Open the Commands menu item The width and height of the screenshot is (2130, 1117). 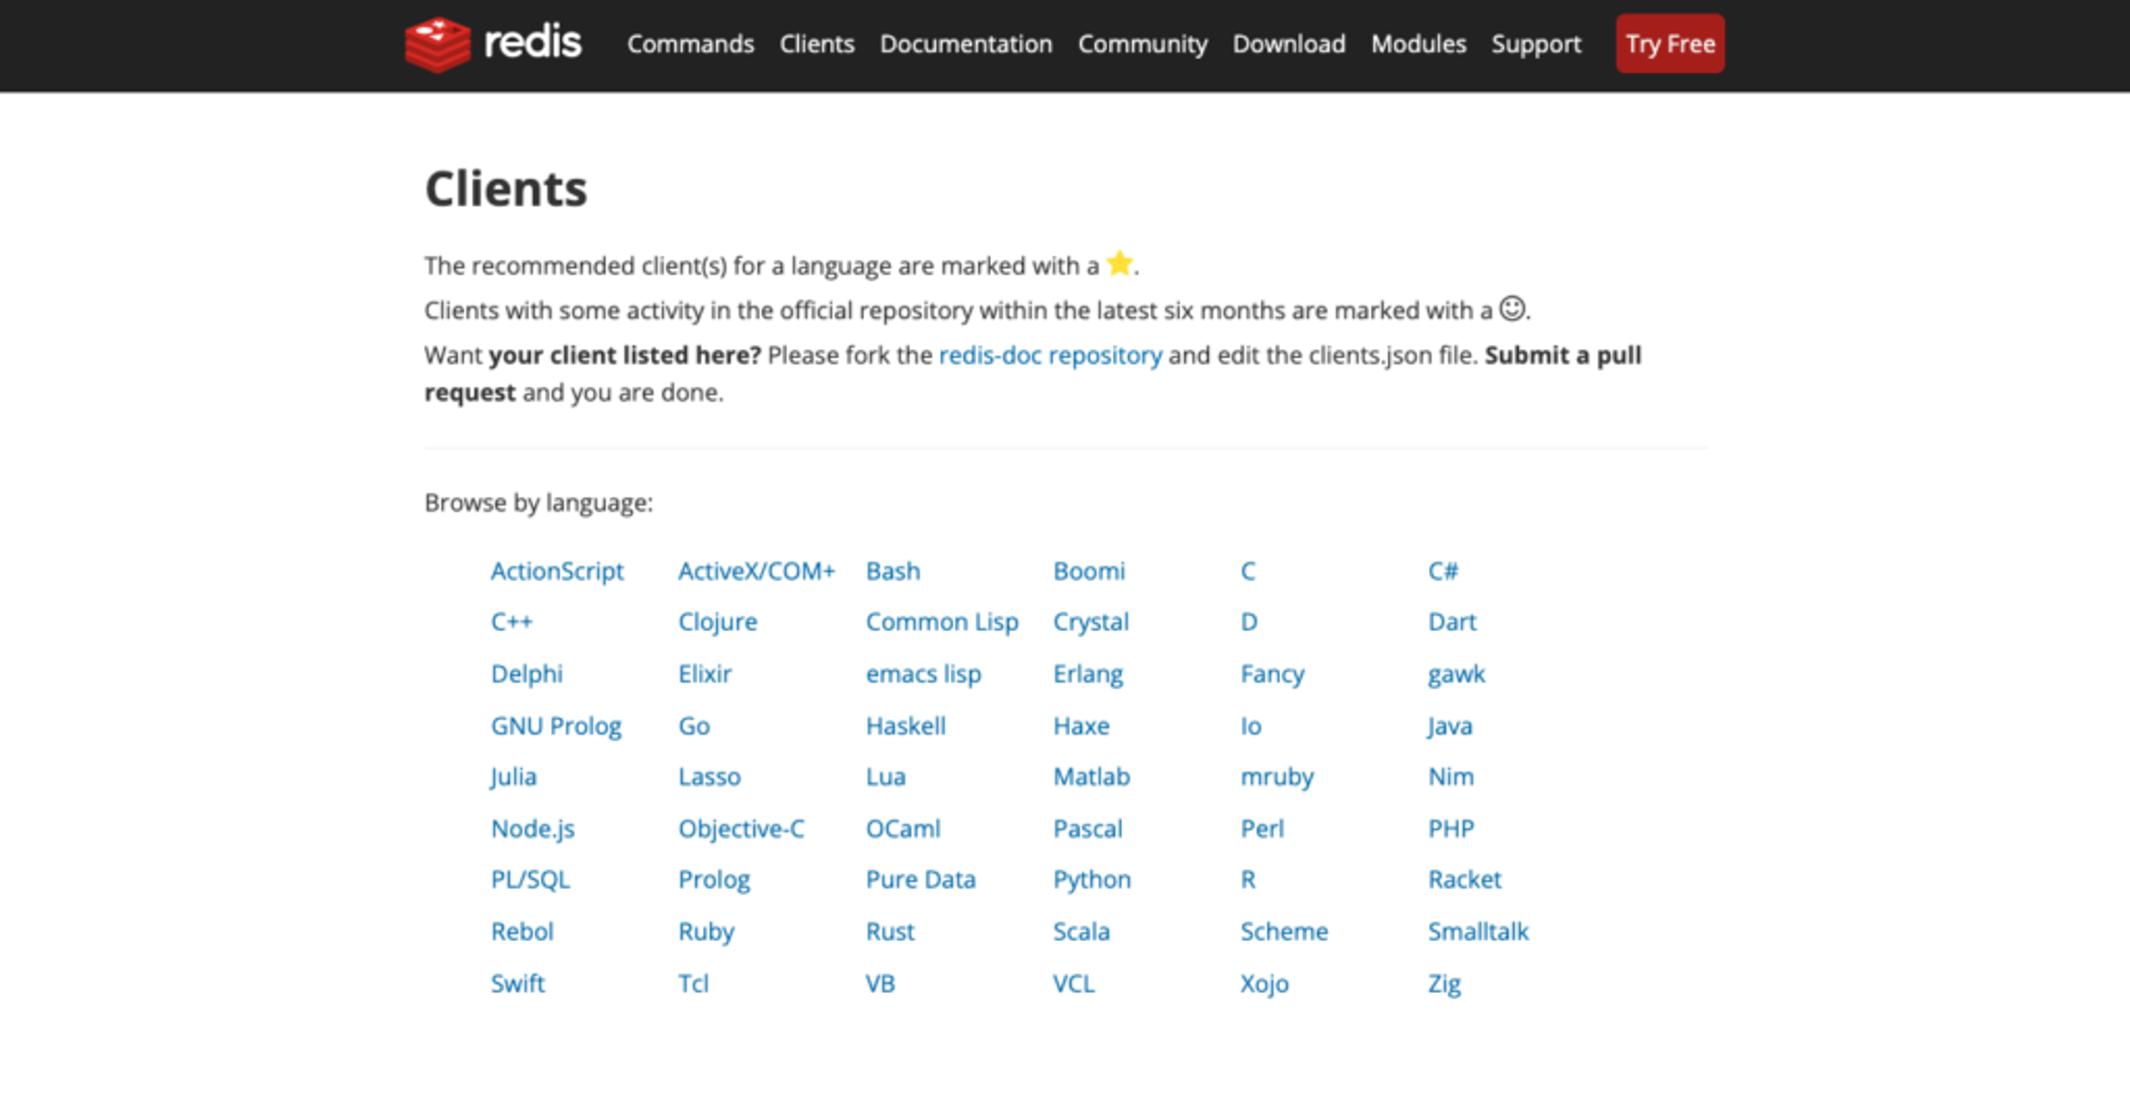click(691, 44)
